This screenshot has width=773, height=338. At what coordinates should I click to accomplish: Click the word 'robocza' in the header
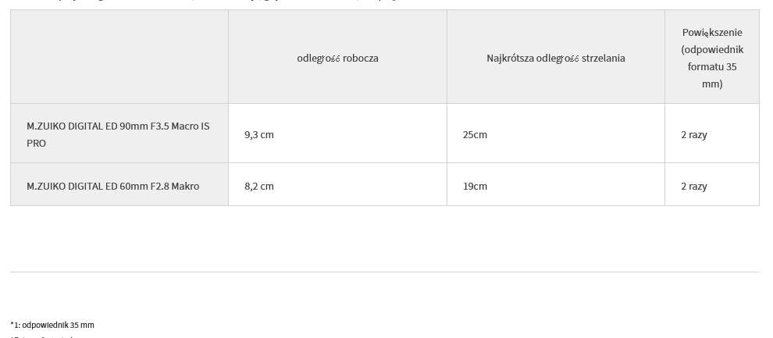[x=361, y=59]
